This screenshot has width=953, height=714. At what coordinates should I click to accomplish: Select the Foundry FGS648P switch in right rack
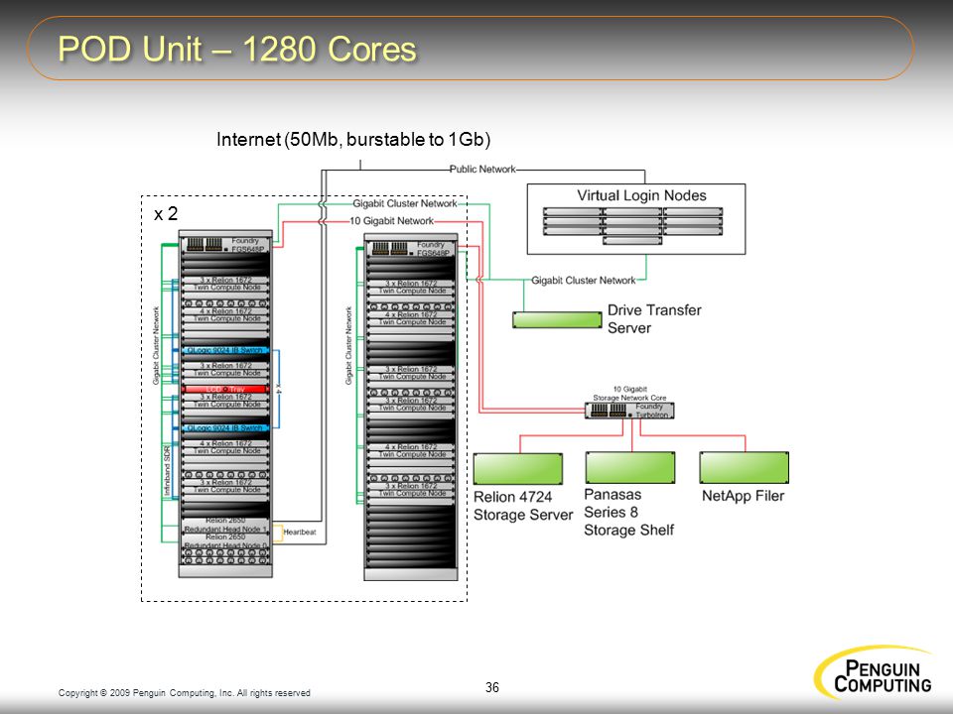point(411,248)
